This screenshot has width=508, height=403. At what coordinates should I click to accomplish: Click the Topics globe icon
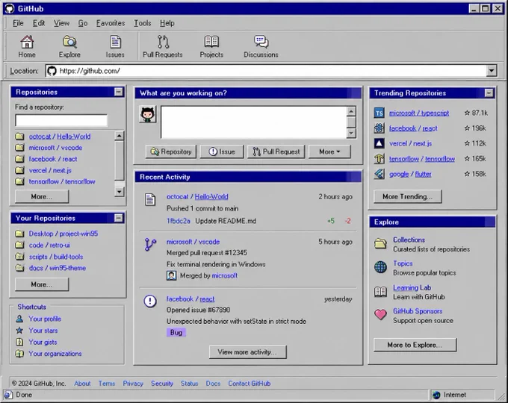(x=380, y=267)
